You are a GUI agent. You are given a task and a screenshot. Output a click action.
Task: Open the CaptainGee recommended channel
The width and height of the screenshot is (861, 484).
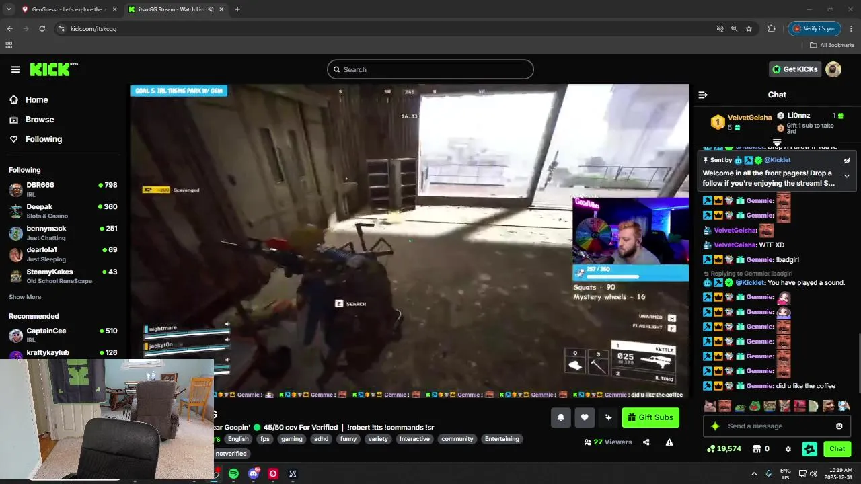pyautogui.click(x=63, y=335)
